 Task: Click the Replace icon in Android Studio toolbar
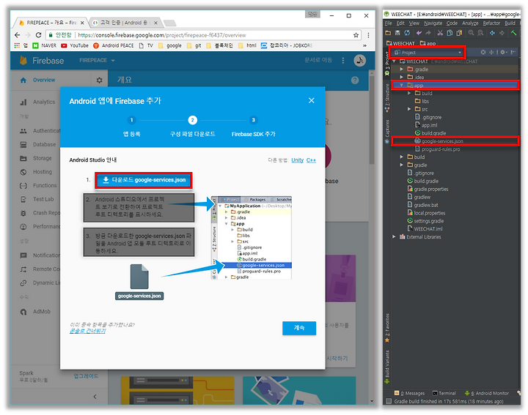tap(480, 33)
